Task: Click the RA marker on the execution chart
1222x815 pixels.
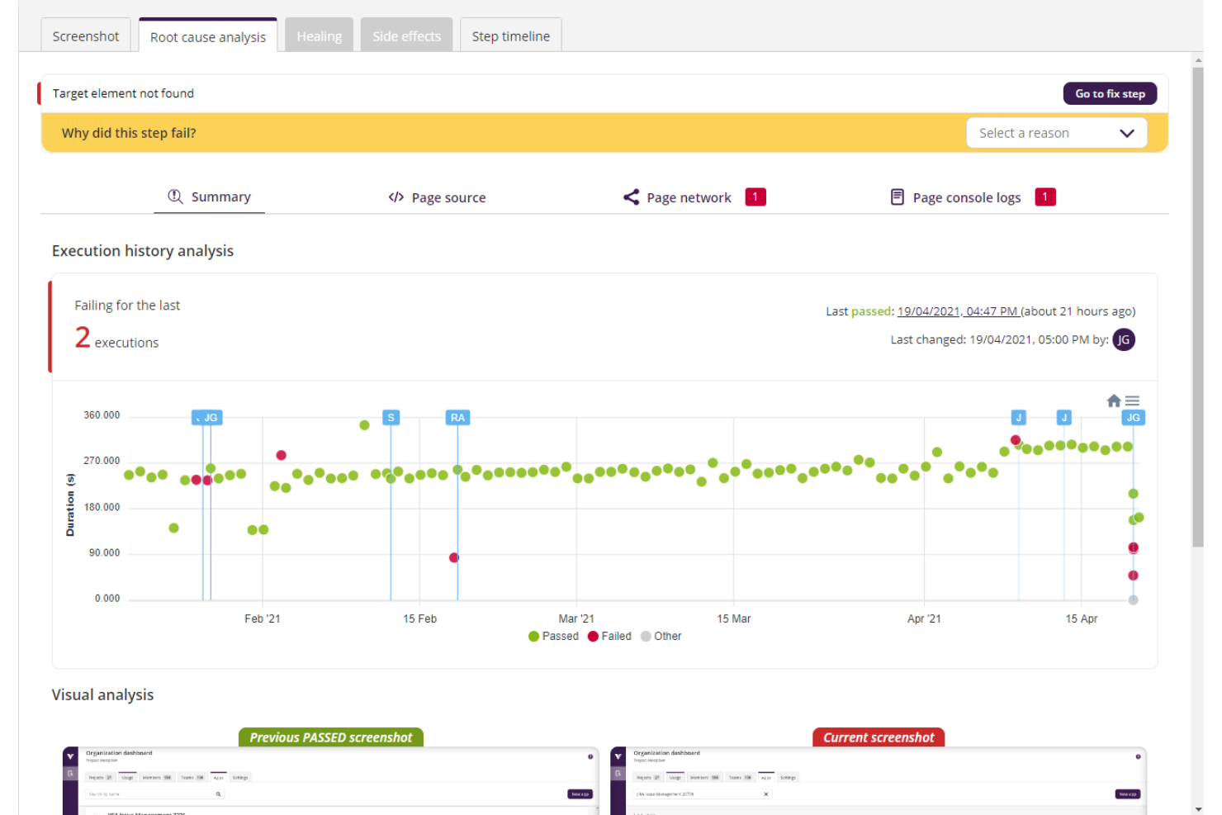Action: (x=457, y=418)
